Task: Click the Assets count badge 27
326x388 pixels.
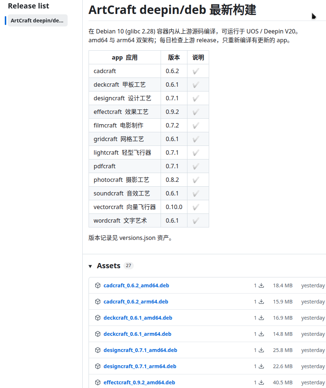Action: click(129, 266)
